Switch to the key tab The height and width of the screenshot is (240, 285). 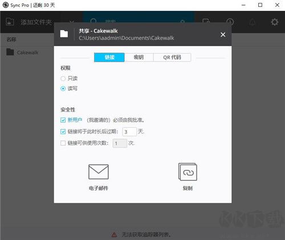(x=139, y=57)
